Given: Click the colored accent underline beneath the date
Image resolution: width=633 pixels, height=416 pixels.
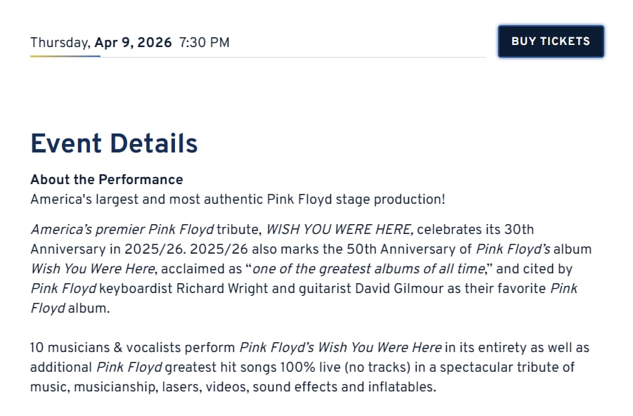Looking at the screenshot, I should 65,56.
